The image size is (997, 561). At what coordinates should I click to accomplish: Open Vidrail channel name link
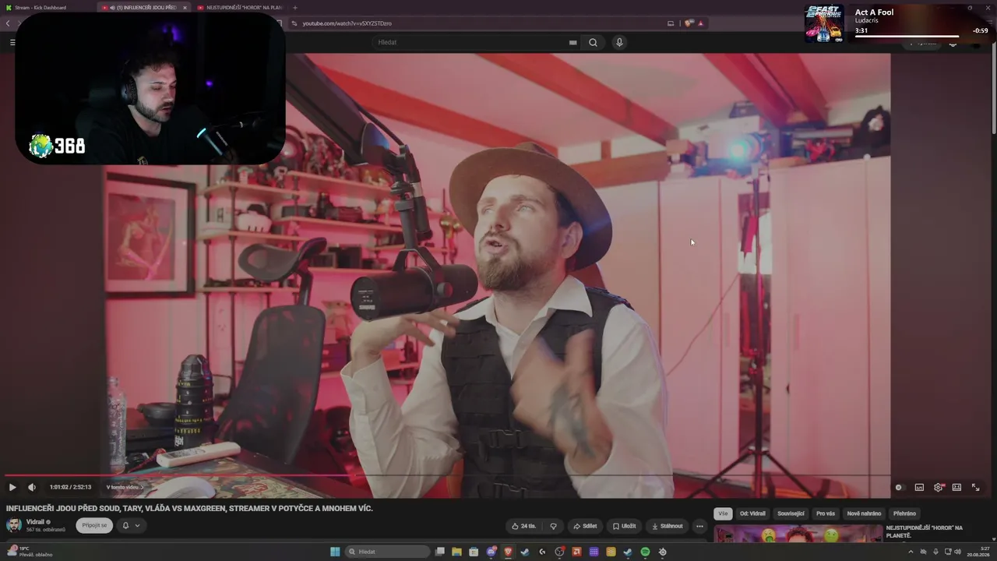(35, 521)
